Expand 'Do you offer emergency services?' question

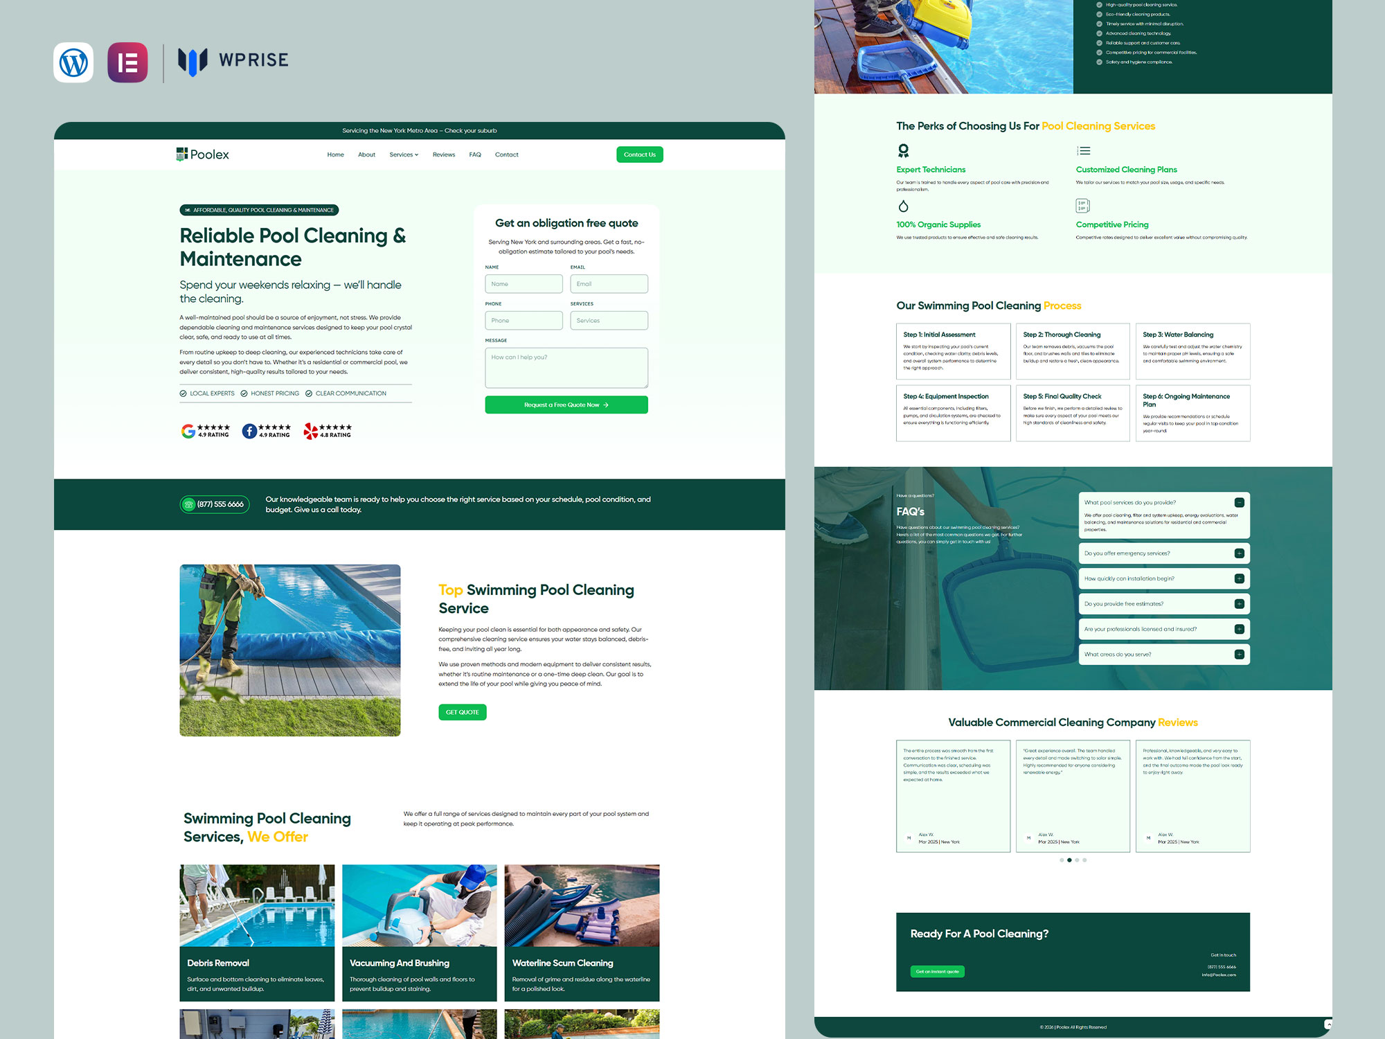pos(1239,553)
